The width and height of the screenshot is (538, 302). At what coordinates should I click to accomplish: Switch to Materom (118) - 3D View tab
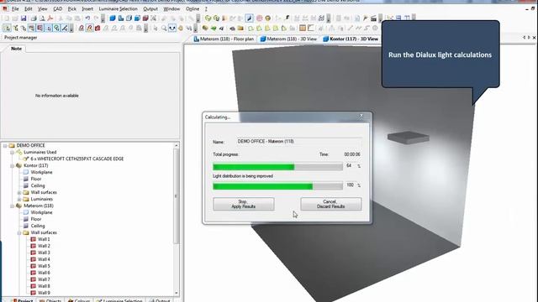(x=288, y=39)
